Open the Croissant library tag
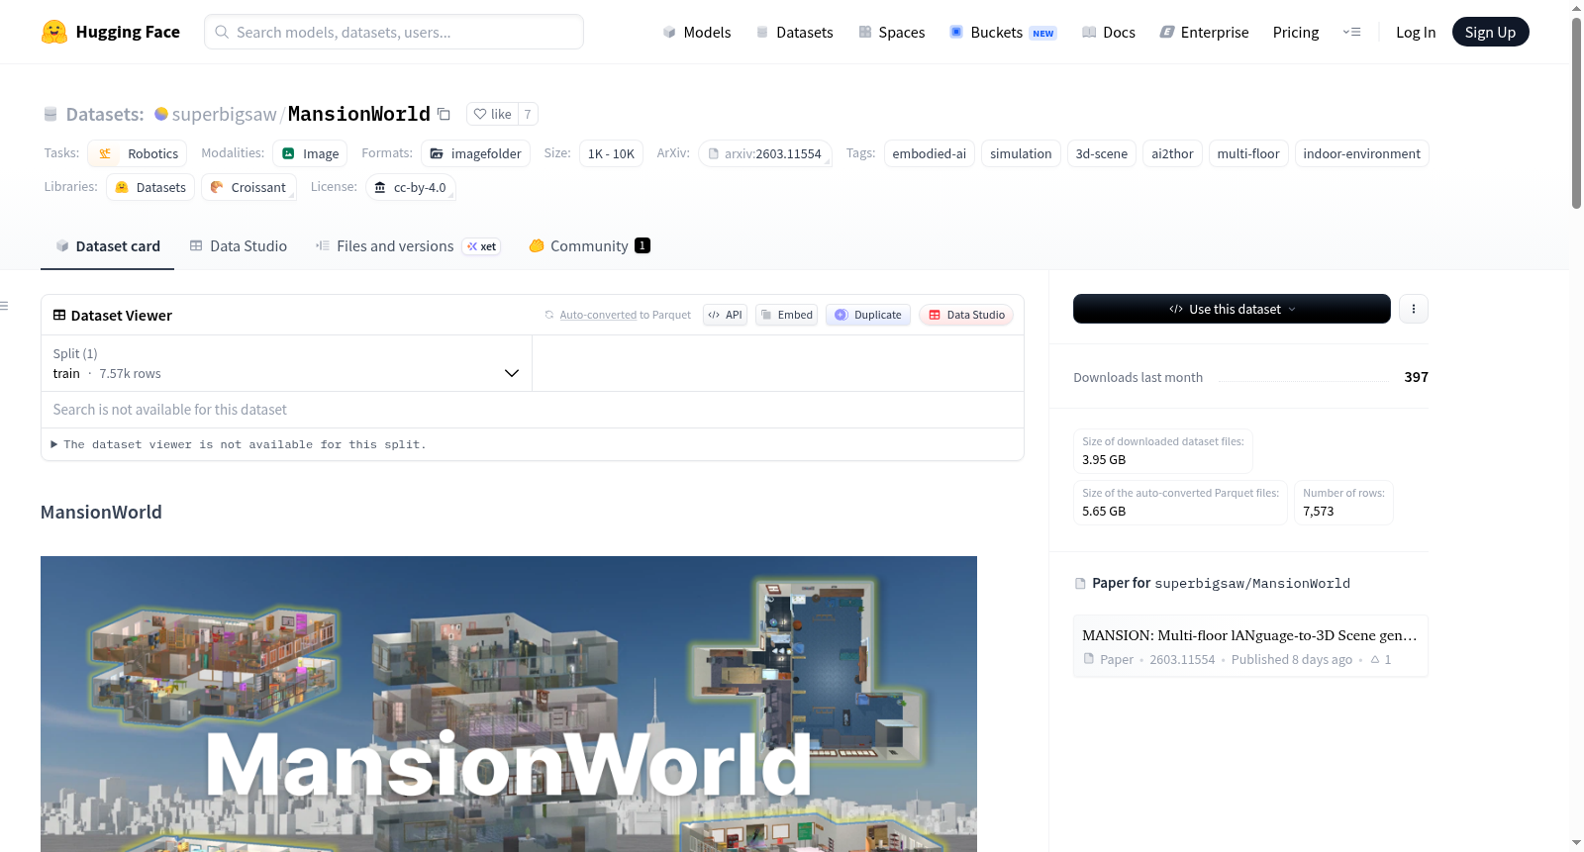This screenshot has height=852, width=1584. click(248, 187)
